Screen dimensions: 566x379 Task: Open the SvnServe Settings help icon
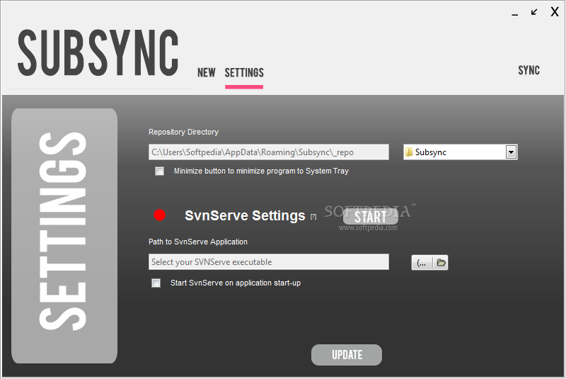[313, 216]
